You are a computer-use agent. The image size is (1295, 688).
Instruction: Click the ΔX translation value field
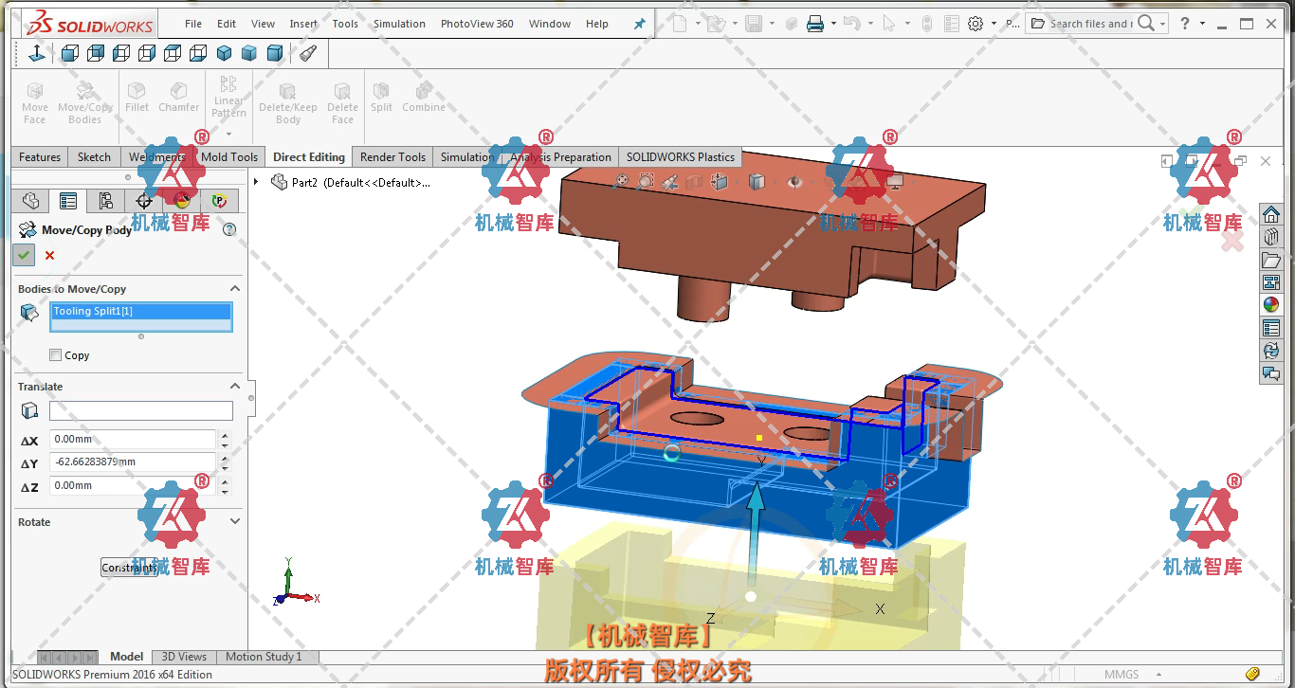(x=133, y=440)
